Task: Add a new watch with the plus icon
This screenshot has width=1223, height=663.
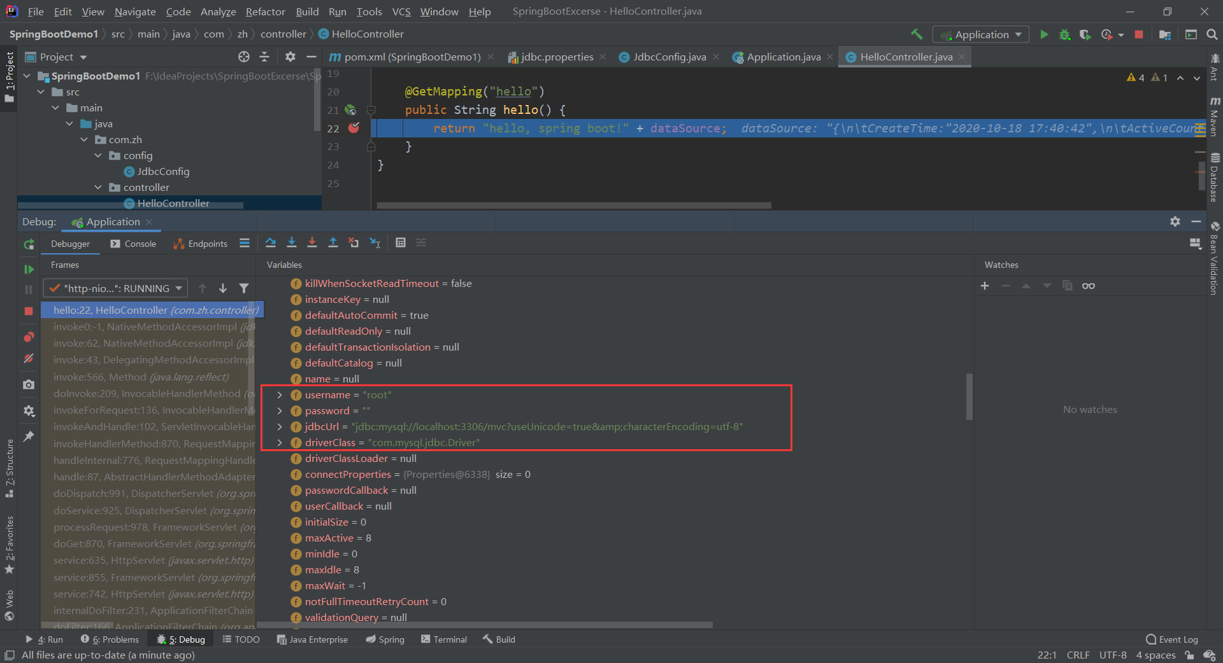Action: pyautogui.click(x=985, y=286)
